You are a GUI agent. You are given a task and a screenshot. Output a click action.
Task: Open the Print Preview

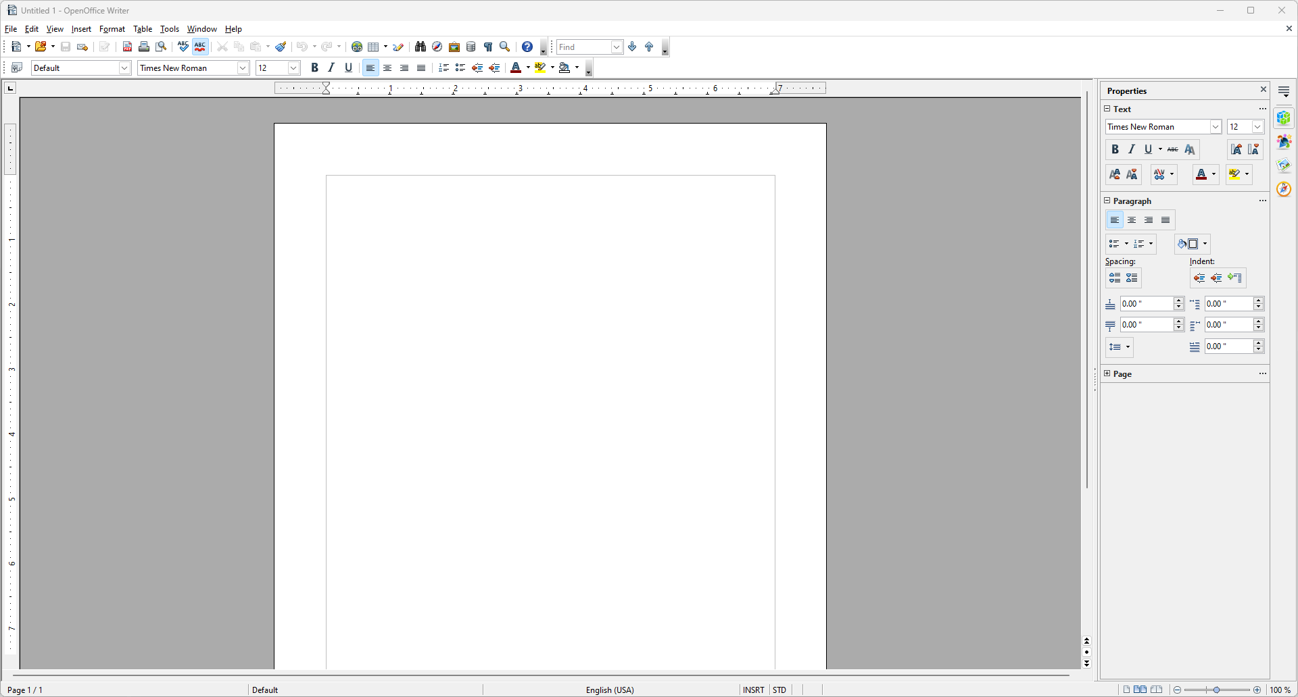pyautogui.click(x=161, y=47)
